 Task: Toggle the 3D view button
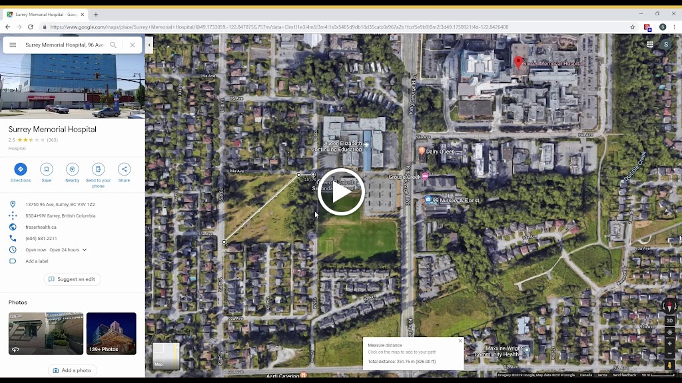tap(669, 321)
